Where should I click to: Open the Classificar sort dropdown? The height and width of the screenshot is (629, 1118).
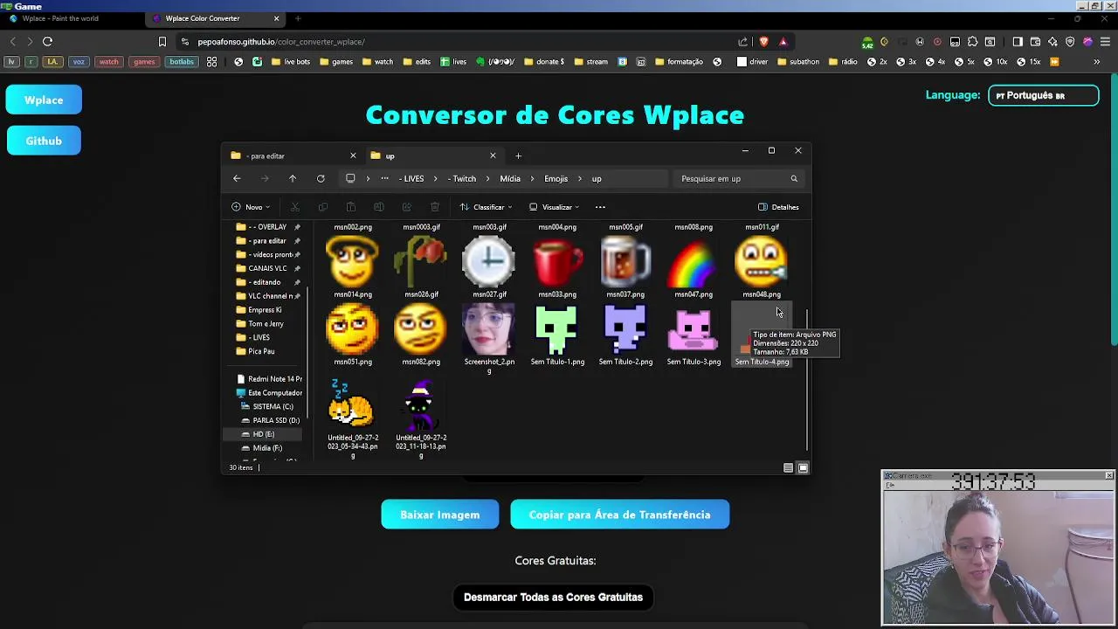[x=487, y=207]
